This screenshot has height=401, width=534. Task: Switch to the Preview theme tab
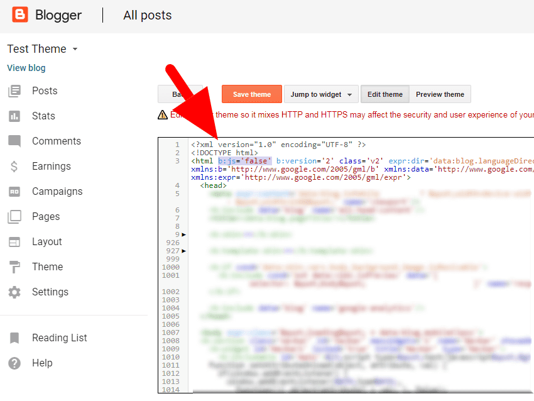tap(440, 94)
